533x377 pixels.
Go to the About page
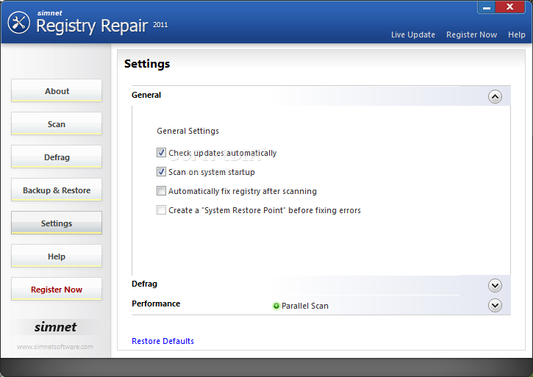tap(57, 90)
